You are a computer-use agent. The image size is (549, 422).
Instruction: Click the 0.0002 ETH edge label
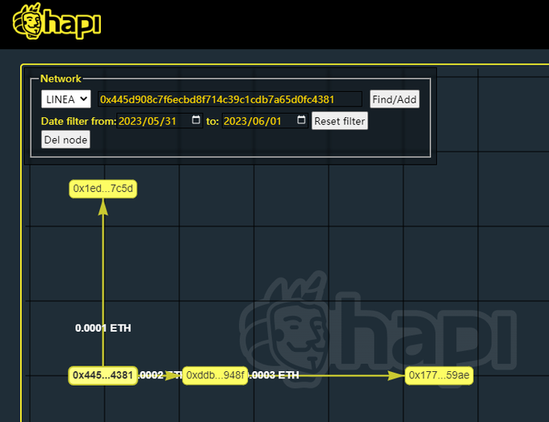click(160, 375)
